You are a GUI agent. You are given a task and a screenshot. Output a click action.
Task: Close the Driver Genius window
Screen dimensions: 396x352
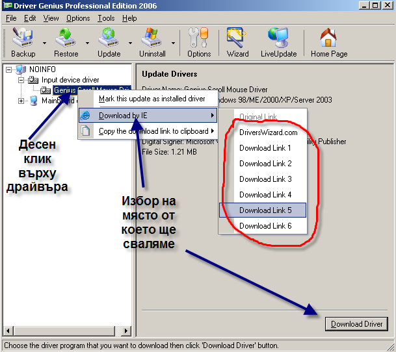coord(388,5)
